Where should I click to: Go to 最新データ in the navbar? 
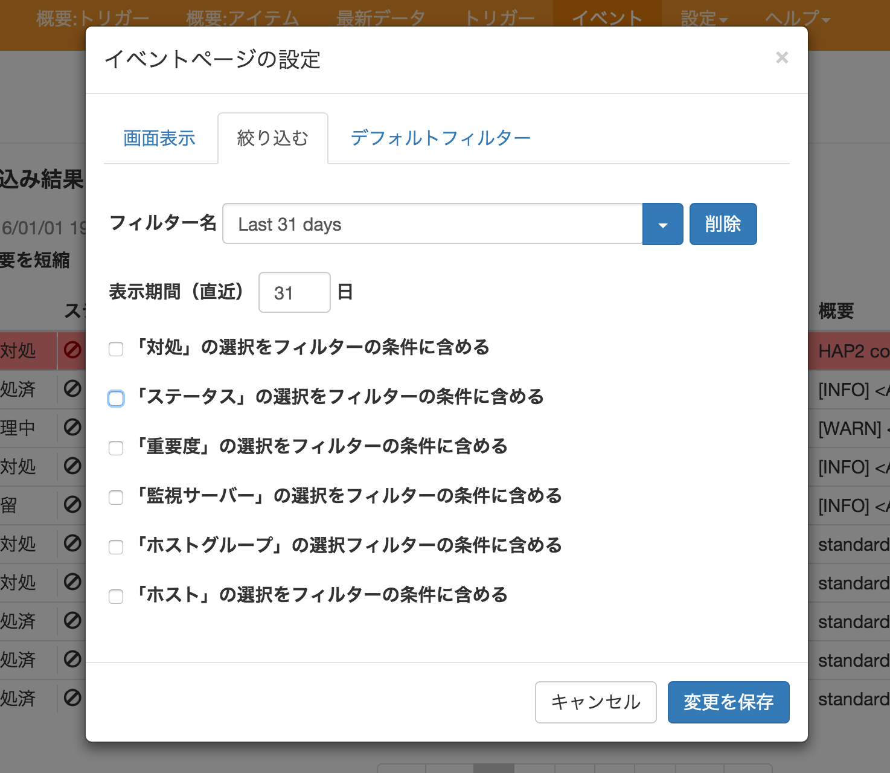pos(380,19)
